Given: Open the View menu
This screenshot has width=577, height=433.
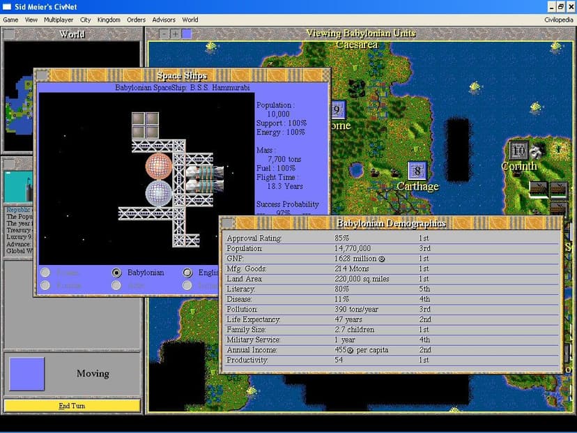Looking at the screenshot, I should (x=31, y=20).
